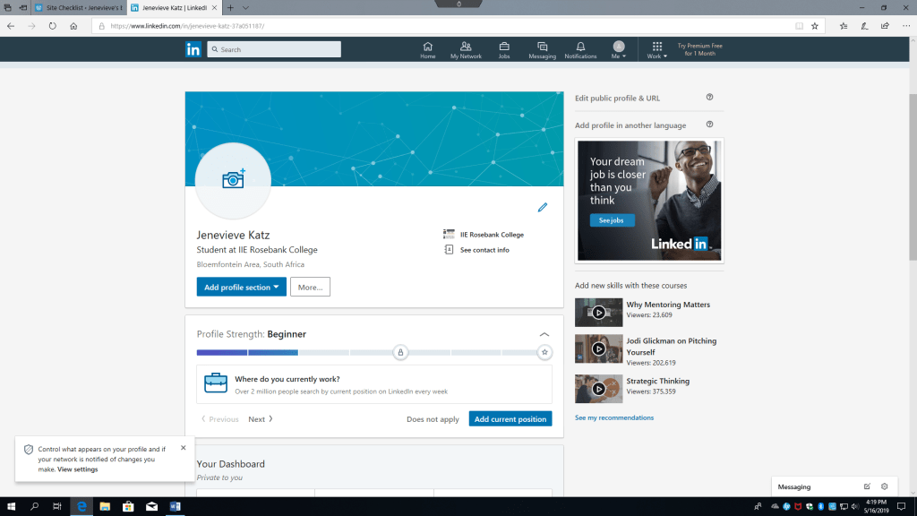Open My Network icon
The height and width of the screenshot is (516, 917).
point(466,50)
